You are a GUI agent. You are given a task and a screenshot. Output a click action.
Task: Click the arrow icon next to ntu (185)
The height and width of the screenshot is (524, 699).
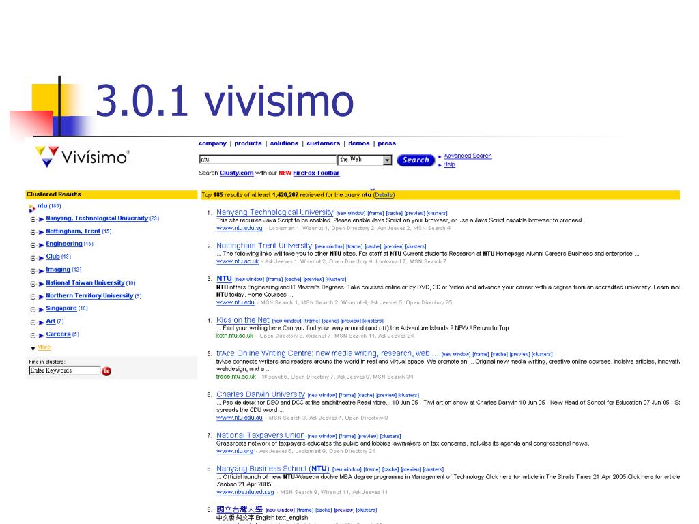pos(31,207)
